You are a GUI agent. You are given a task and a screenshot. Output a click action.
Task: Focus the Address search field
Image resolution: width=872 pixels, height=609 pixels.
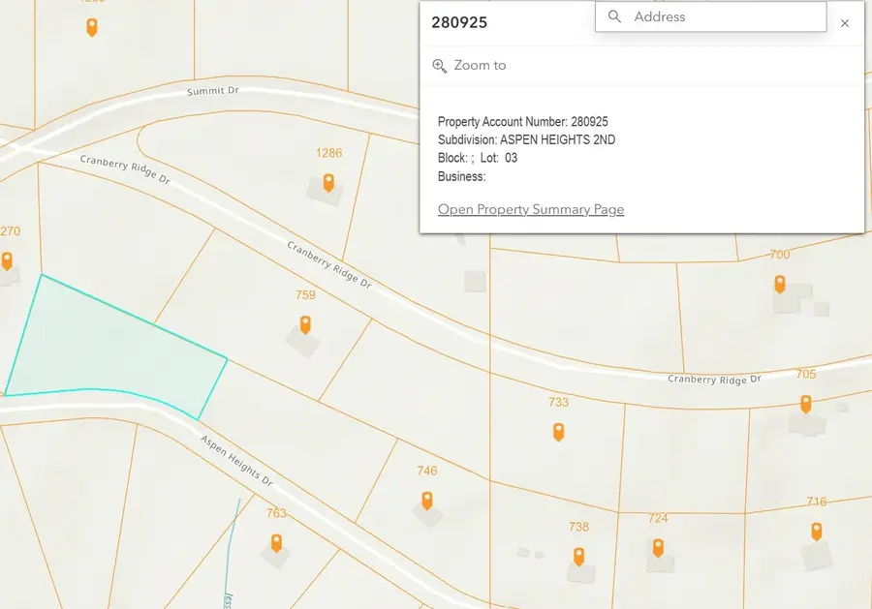[711, 16]
